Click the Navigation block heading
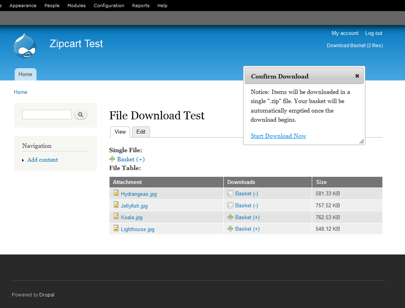 [x=36, y=146]
